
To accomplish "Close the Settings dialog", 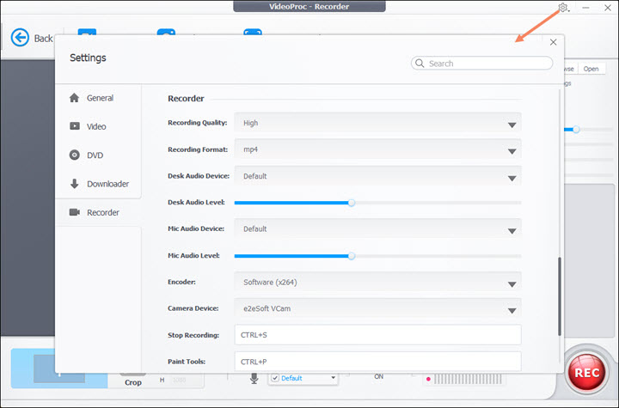I will (553, 42).
